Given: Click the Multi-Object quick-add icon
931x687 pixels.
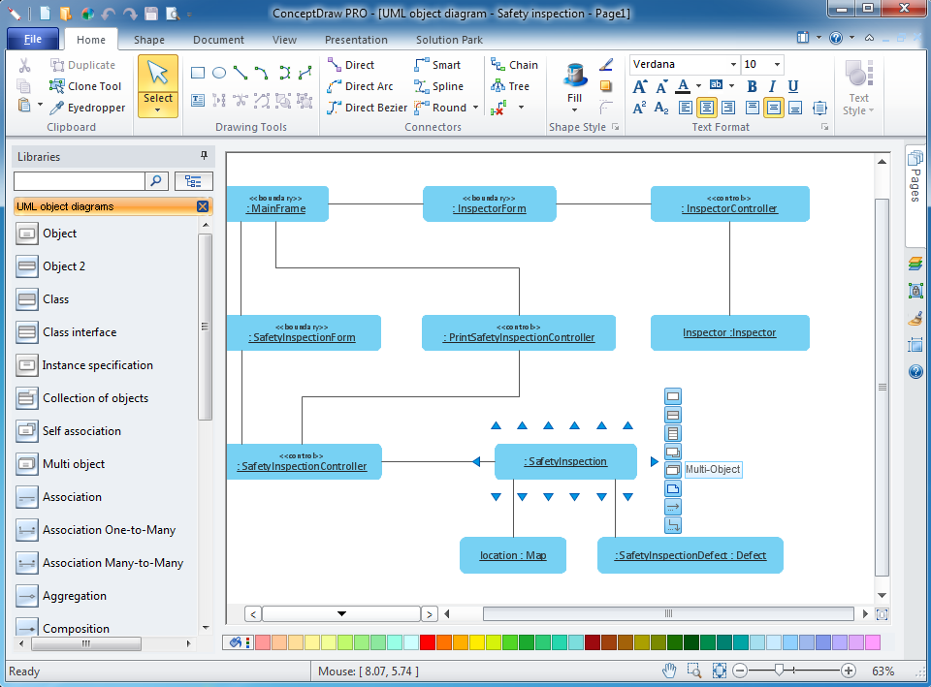Looking at the screenshot, I should pyautogui.click(x=673, y=470).
